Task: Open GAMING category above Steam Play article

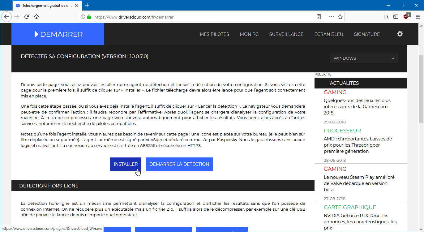Action: pyautogui.click(x=335, y=169)
